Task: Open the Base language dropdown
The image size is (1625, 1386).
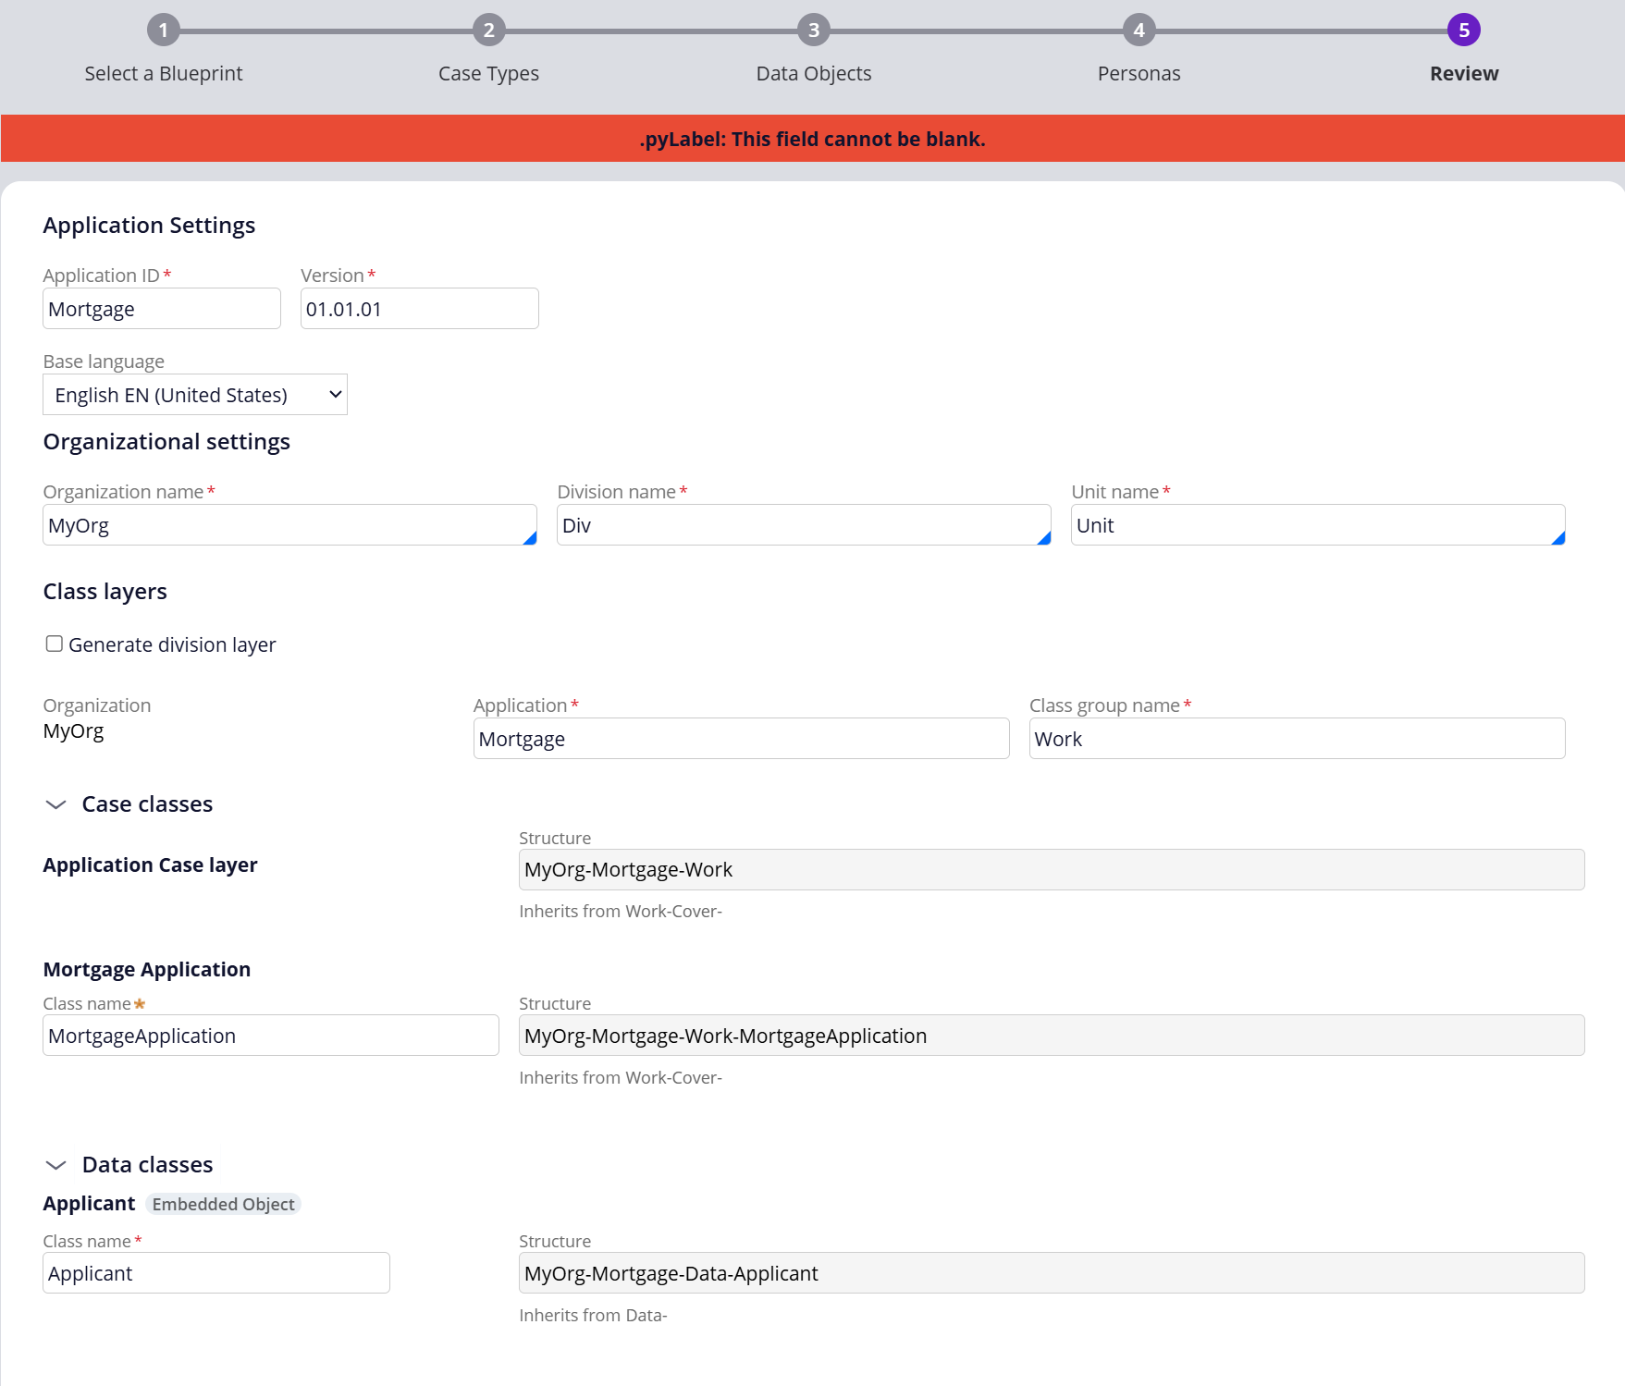Action: click(195, 395)
